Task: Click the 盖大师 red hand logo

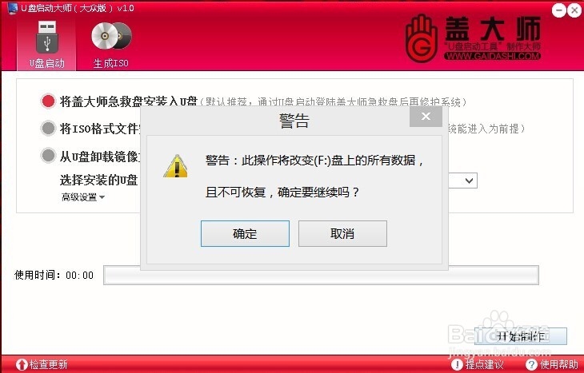Action: pos(422,38)
